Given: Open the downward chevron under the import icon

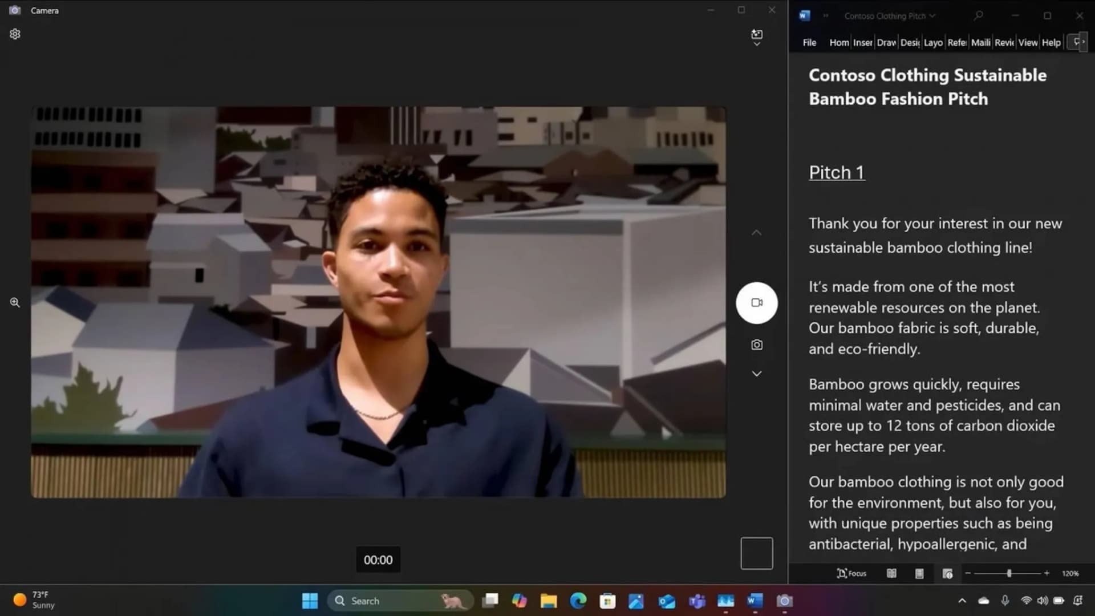Looking at the screenshot, I should click(x=757, y=44).
